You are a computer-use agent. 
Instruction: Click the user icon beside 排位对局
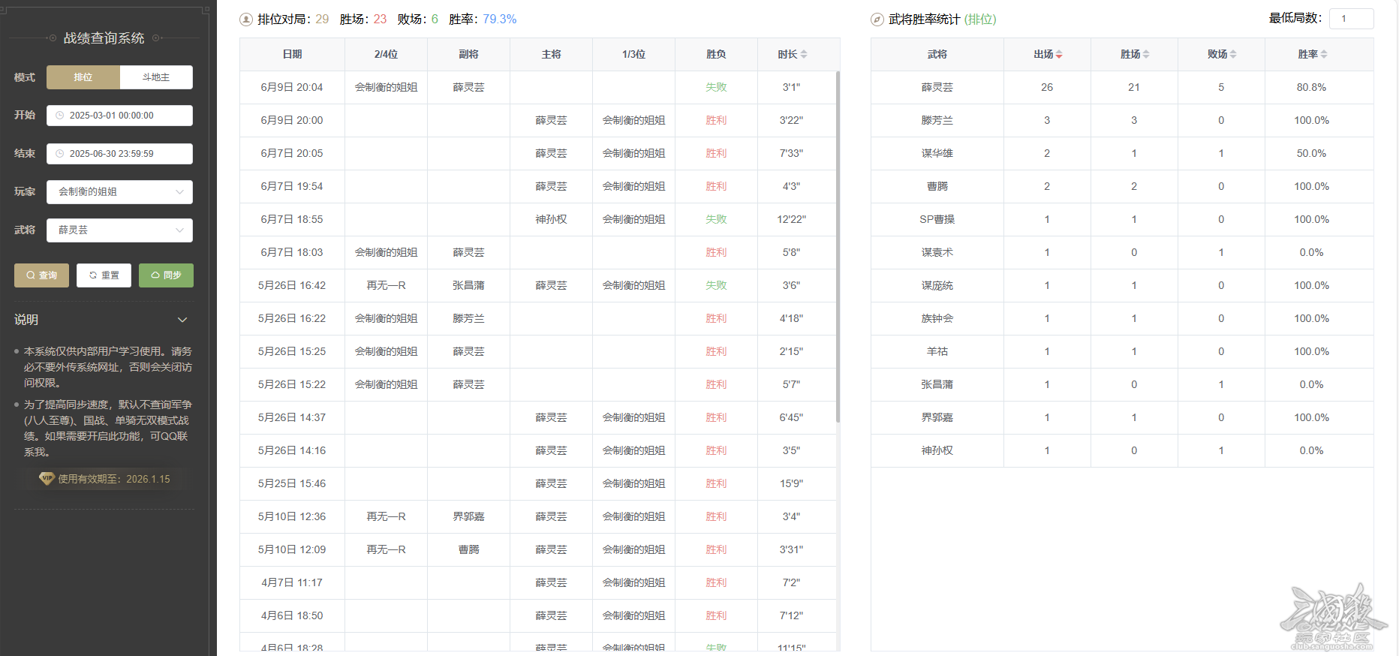click(246, 20)
